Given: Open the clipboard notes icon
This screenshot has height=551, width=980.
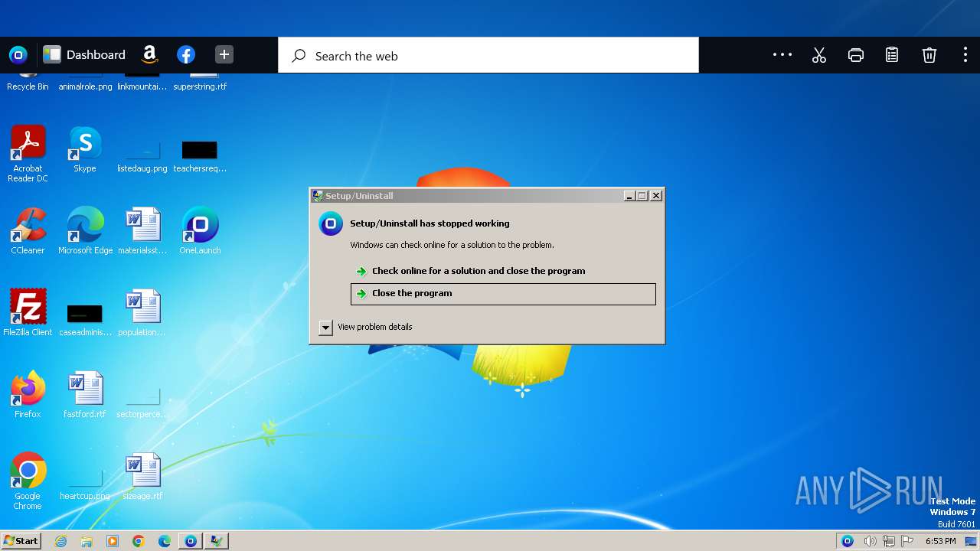Looking at the screenshot, I should (x=892, y=55).
